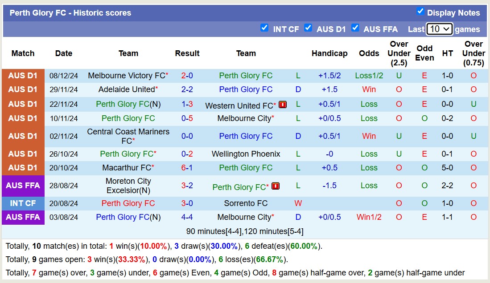Open the Last games number dropdown

[x=440, y=28]
